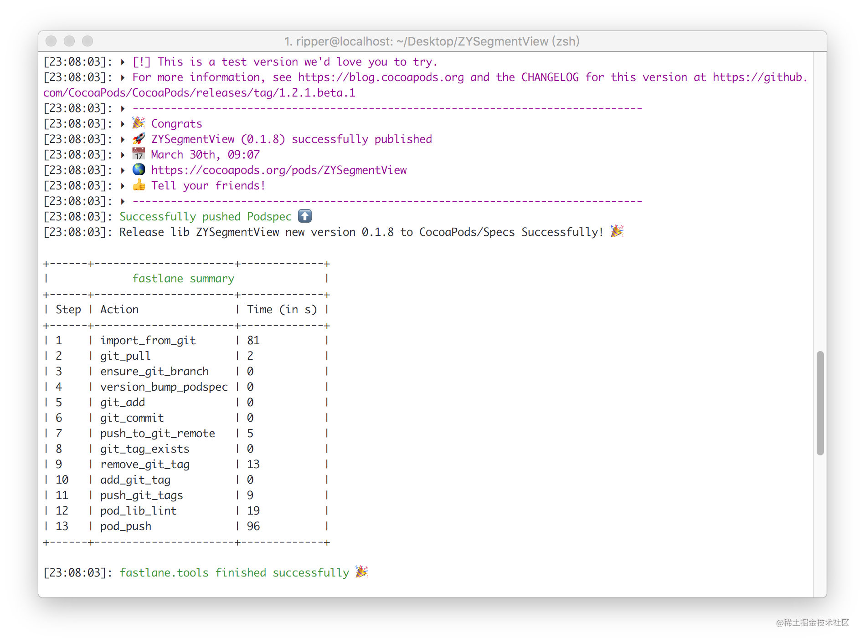Click the "fastlane summary" table title

(x=183, y=278)
